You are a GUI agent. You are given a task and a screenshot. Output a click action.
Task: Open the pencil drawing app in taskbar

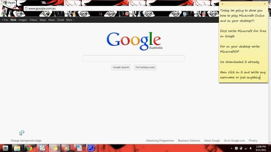click(x=42, y=148)
